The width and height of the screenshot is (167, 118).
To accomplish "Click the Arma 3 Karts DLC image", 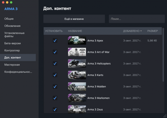I will 77,75.
